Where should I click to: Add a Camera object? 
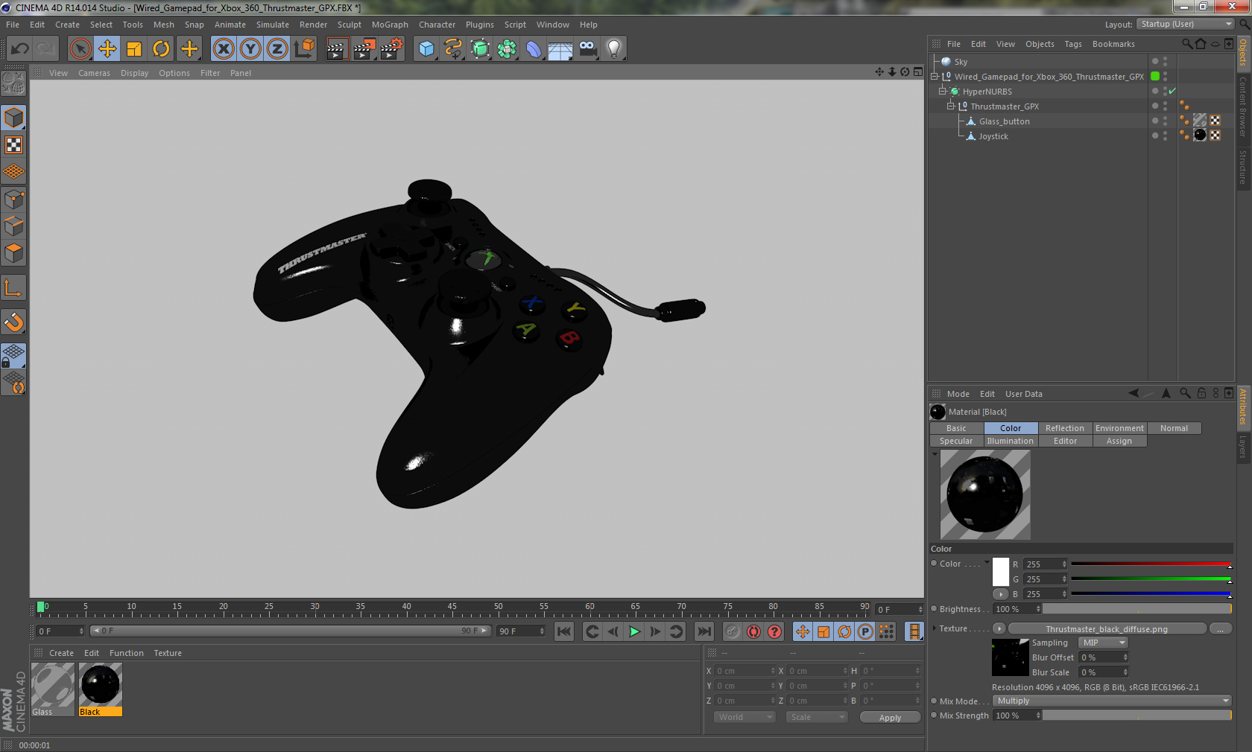587,49
